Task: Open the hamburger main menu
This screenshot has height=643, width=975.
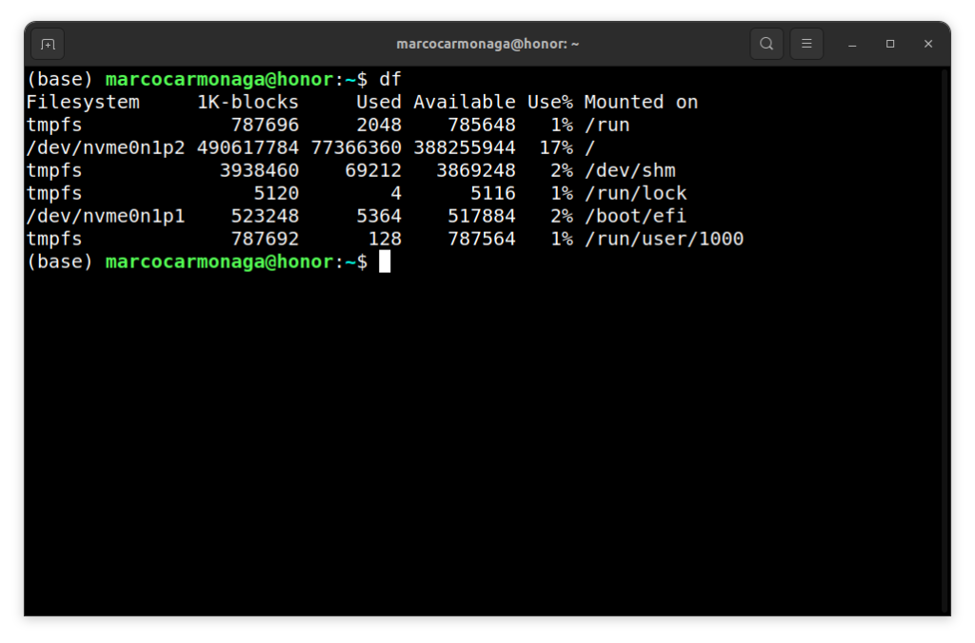Action: pos(806,44)
